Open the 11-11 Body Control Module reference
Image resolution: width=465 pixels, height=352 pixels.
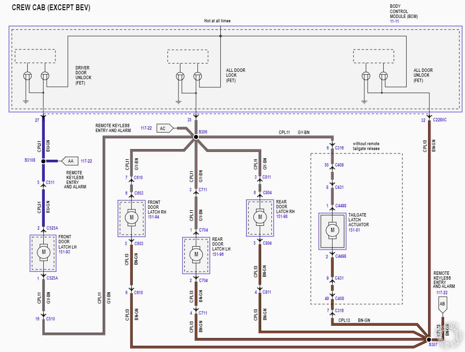tap(394, 21)
